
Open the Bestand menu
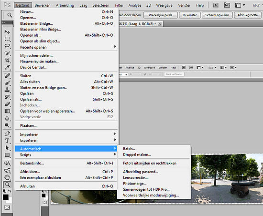(x=22, y=5)
